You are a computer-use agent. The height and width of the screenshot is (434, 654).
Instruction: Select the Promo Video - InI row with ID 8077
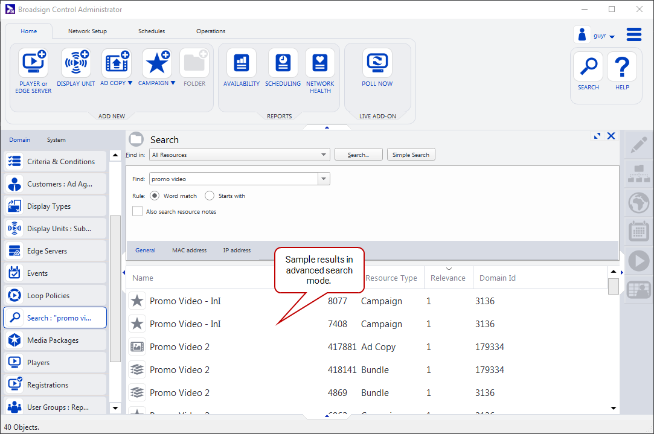click(x=367, y=301)
